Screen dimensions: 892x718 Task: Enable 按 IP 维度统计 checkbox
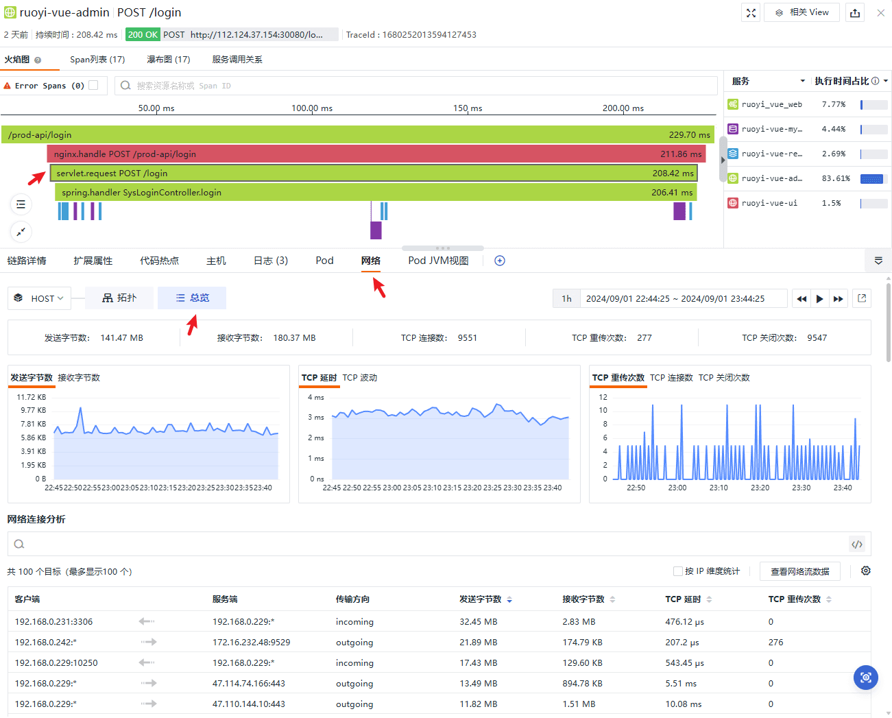tap(678, 571)
